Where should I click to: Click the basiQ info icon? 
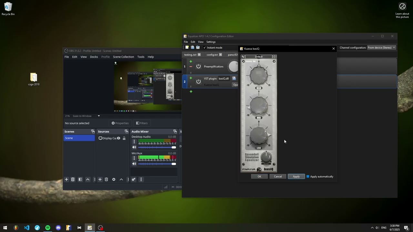(275, 57)
